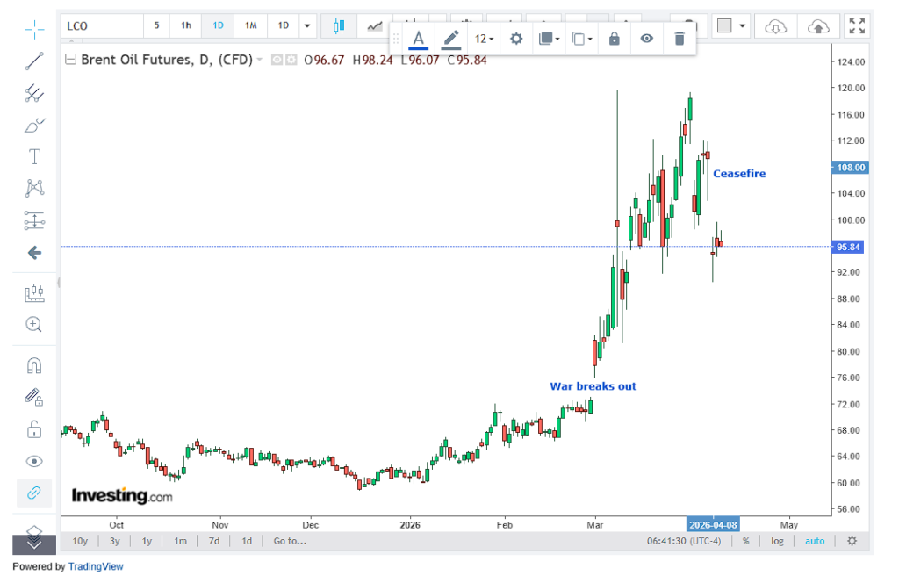This screenshot has width=899, height=576.
Task: Open chart settings via gear icon
Action: (x=515, y=39)
